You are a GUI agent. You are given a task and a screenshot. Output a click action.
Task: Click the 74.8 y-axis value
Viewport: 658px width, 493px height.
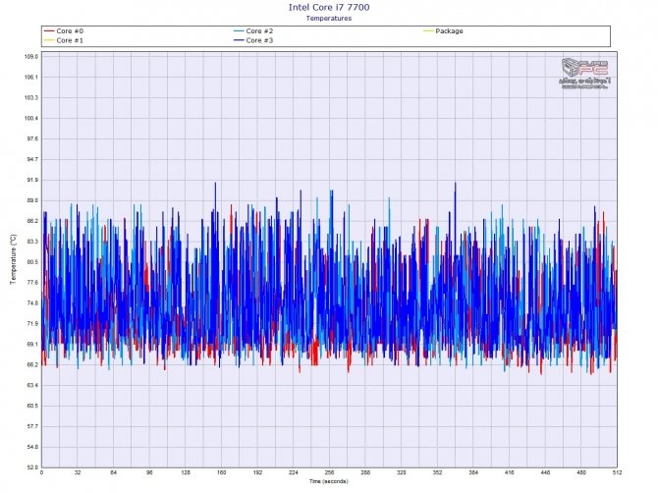pos(32,303)
